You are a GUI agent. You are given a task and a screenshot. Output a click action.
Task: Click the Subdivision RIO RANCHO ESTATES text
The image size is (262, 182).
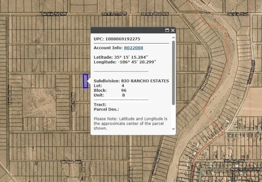[x=131, y=81]
